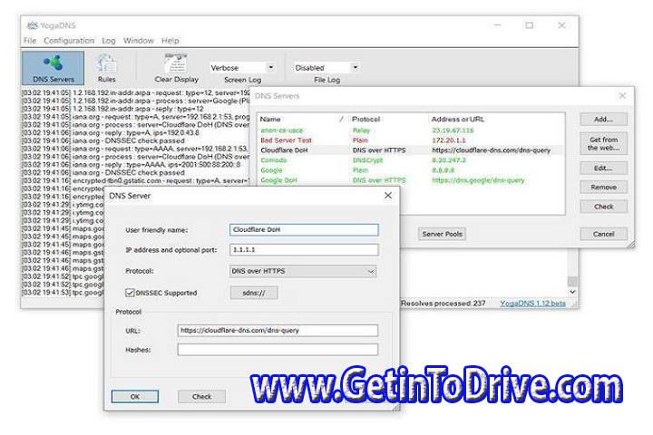Click the 172.20.1.1 address cell

[x=449, y=140]
